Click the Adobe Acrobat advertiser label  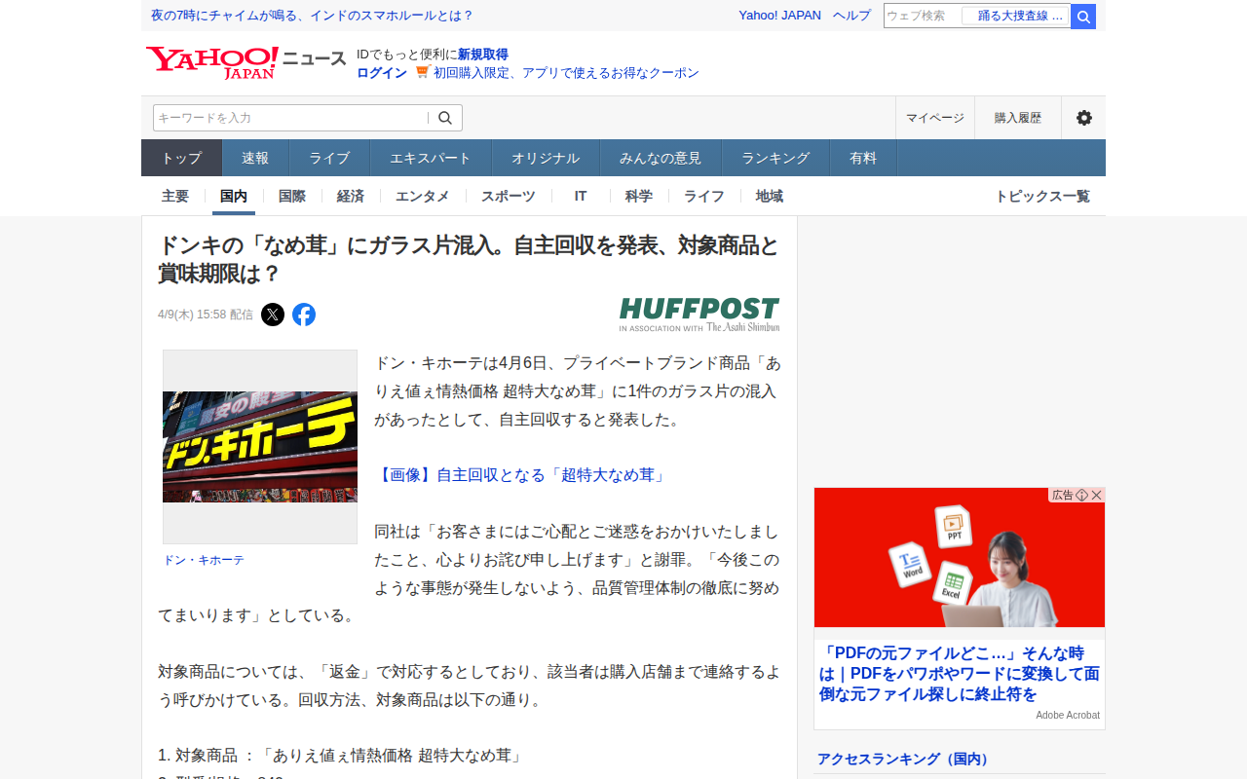(x=1068, y=715)
